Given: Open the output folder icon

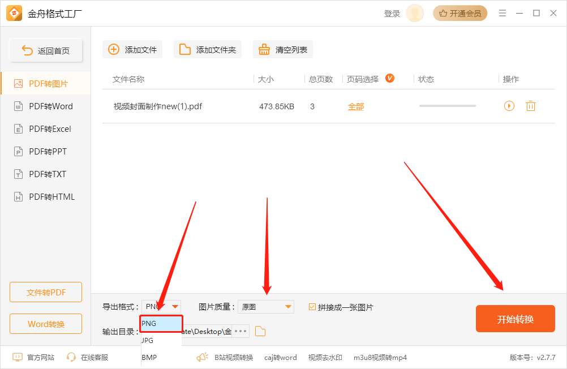Looking at the screenshot, I should [x=260, y=331].
